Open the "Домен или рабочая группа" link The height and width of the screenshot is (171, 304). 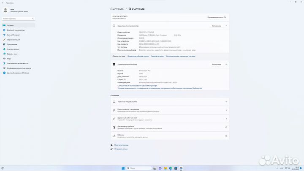pyautogui.click(x=138, y=56)
